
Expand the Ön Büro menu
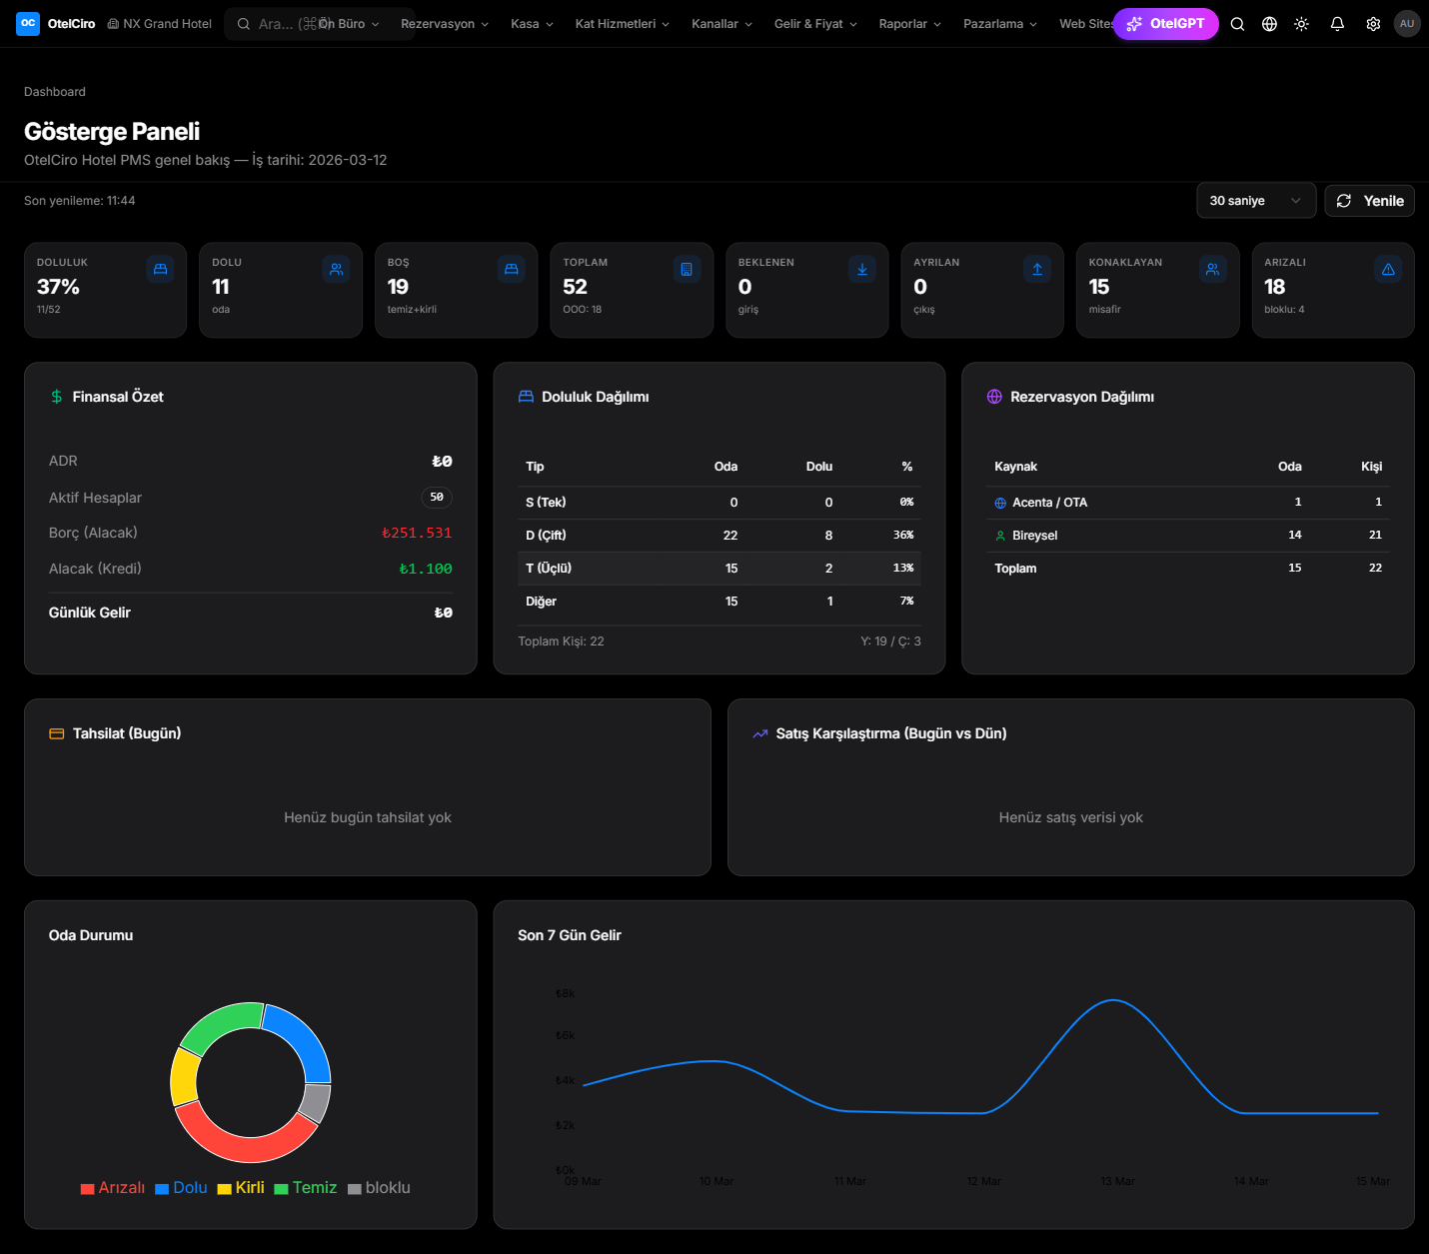pos(349,24)
